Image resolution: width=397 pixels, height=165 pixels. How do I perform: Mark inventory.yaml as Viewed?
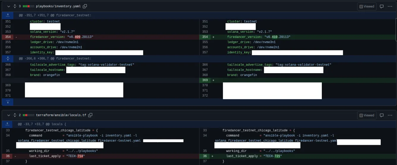coord(367,7)
